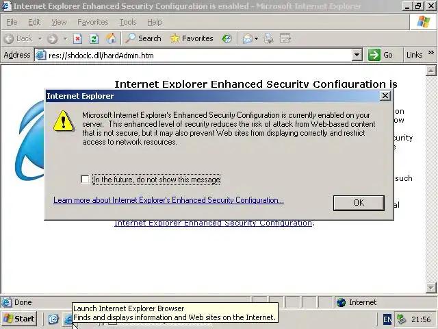Click the Show Desktop quick launch icon
This screenshot has height=329, width=438.
[x=53, y=319]
